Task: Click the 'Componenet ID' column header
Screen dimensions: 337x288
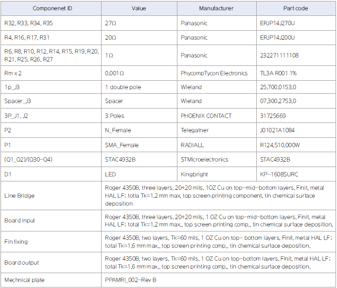Action: point(52,8)
